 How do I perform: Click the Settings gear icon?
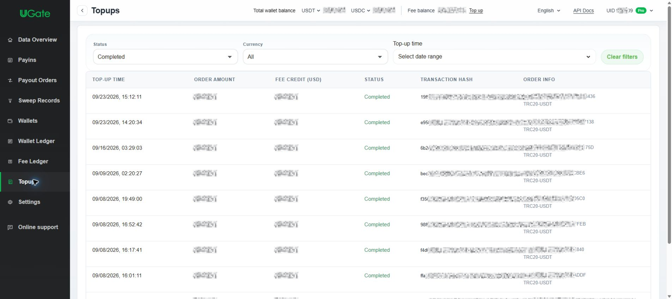coord(10,202)
